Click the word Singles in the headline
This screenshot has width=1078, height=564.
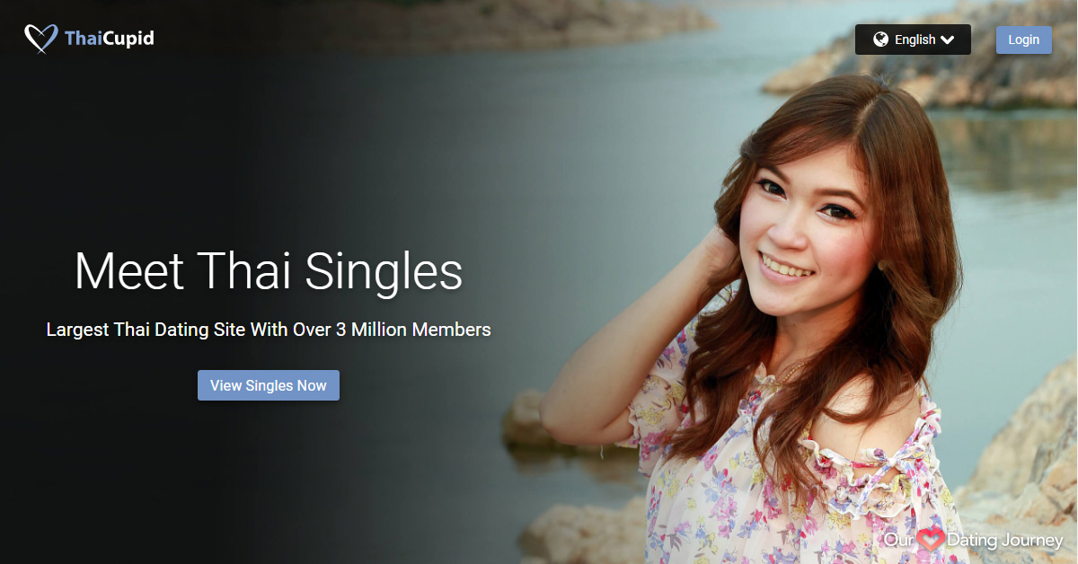coord(384,271)
